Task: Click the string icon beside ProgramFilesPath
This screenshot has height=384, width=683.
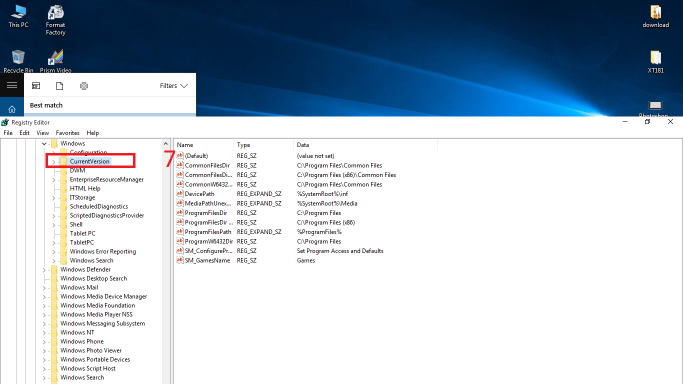Action: click(180, 232)
